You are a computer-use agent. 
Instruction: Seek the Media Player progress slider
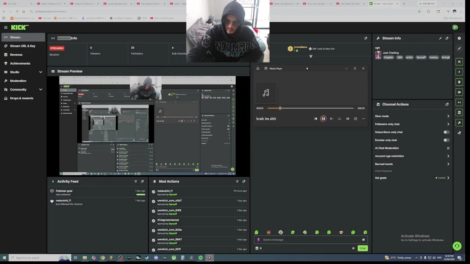[310, 108]
